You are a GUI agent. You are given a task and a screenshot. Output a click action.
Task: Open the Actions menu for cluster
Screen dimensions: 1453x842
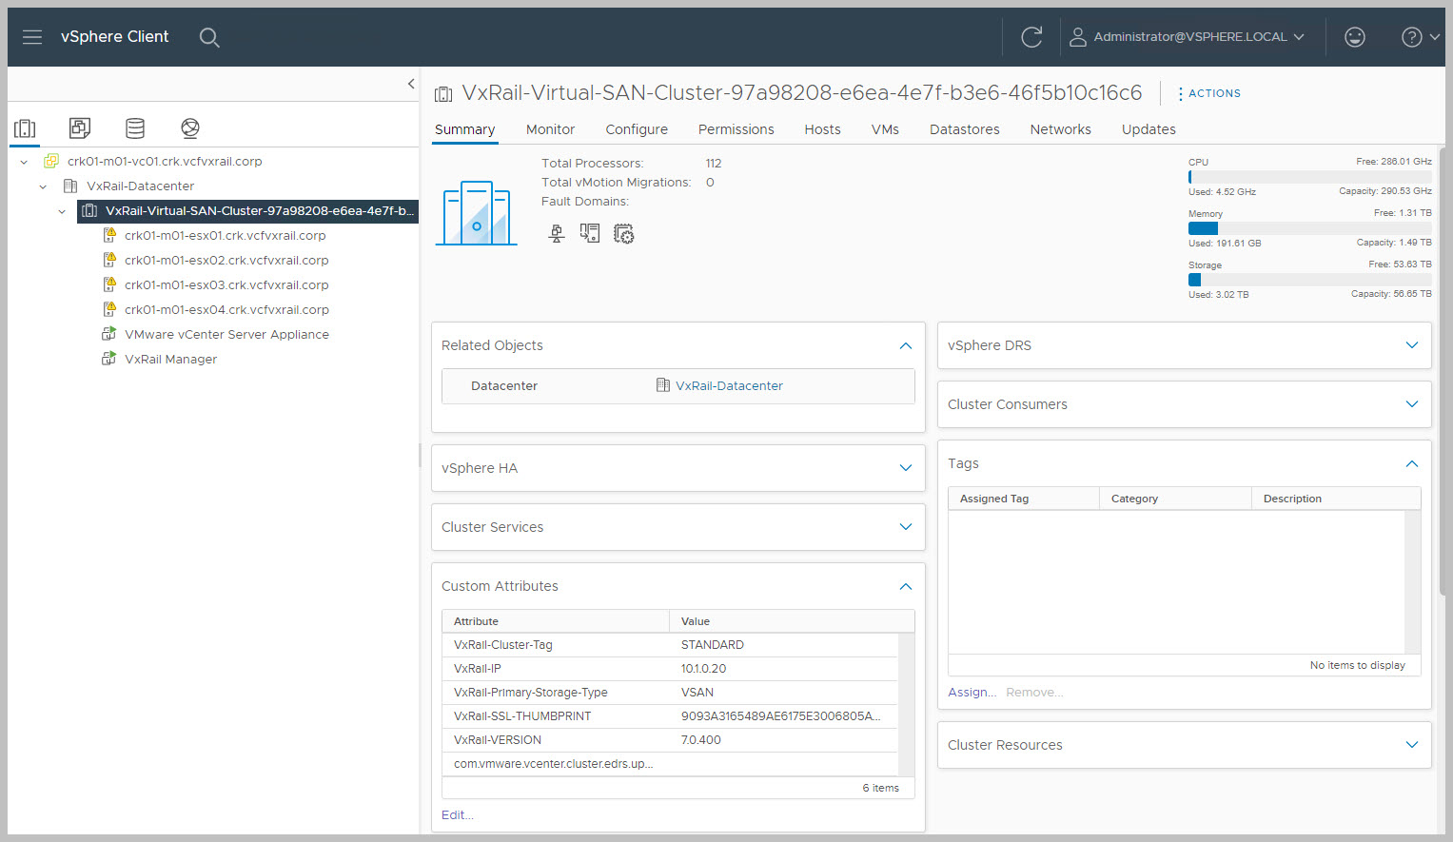click(x=1208, y=93)
